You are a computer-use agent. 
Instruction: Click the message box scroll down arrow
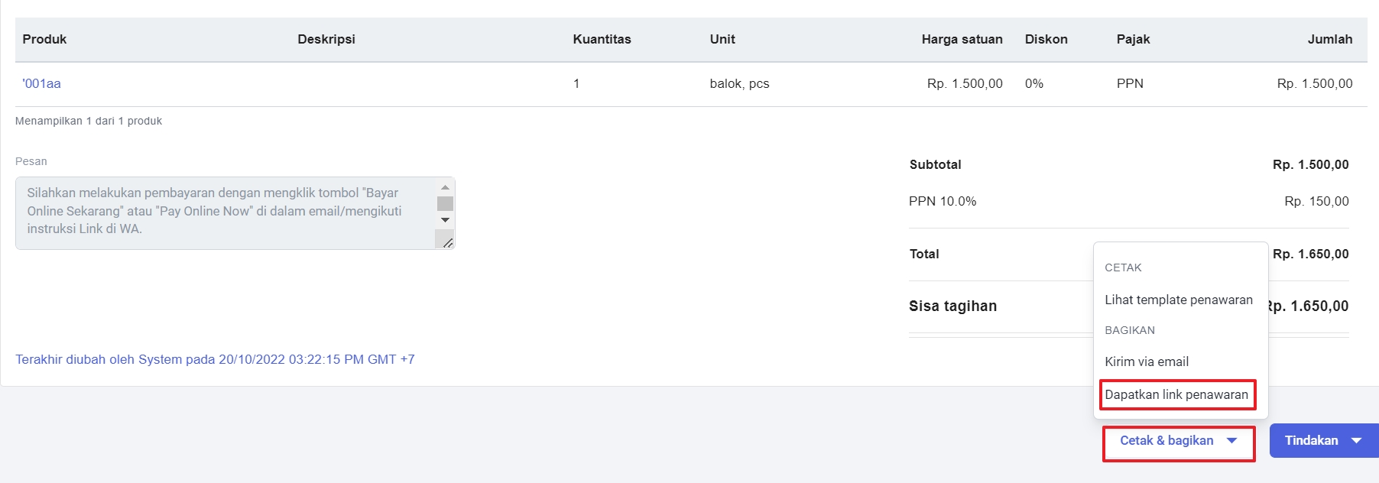(445, 220)
